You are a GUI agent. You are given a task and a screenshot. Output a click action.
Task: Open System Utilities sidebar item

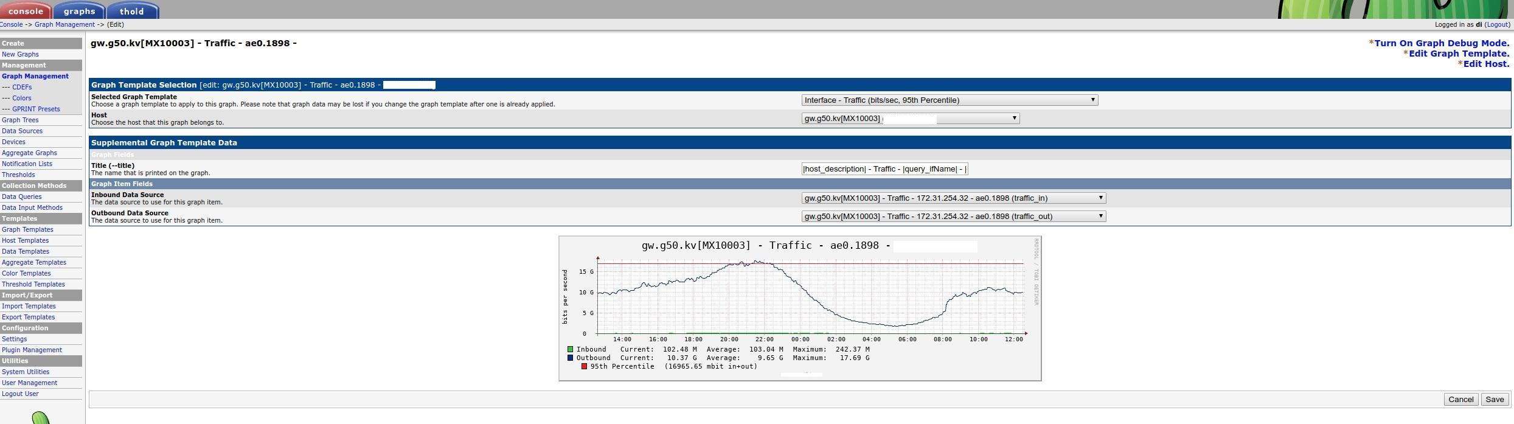pos(26,372)
